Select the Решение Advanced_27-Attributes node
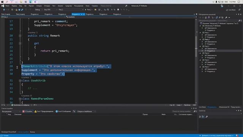243x137 pixels. pyautogui.click(x=219, y=24)
